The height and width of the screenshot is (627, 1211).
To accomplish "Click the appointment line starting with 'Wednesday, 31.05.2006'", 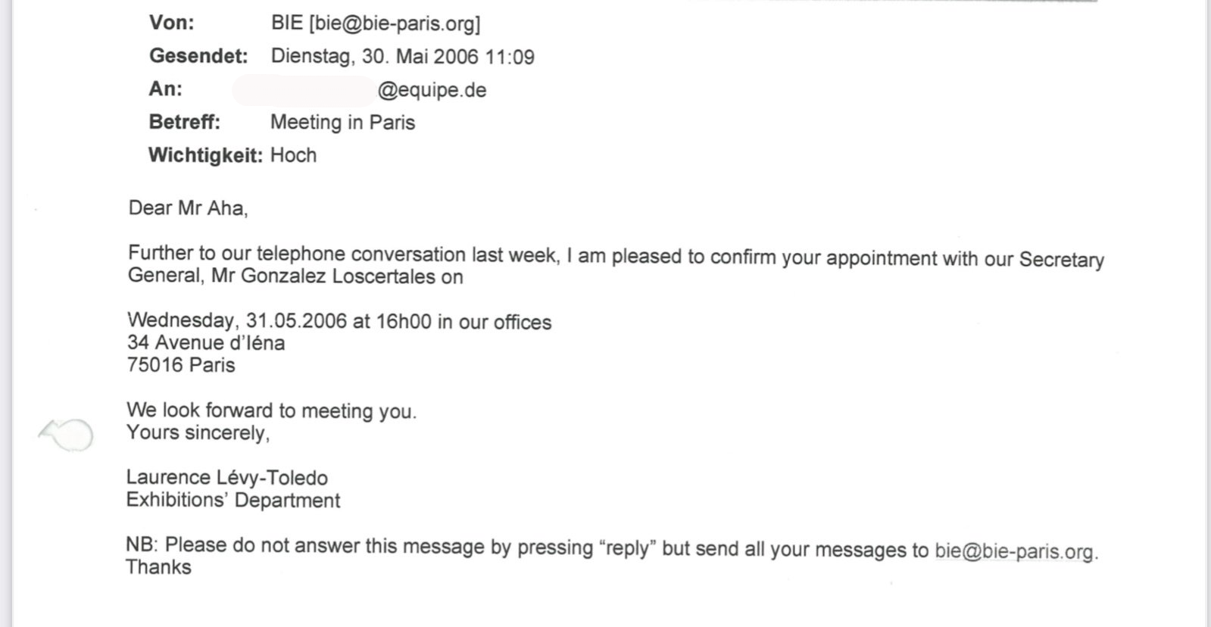I will click(x=339, y=321).
